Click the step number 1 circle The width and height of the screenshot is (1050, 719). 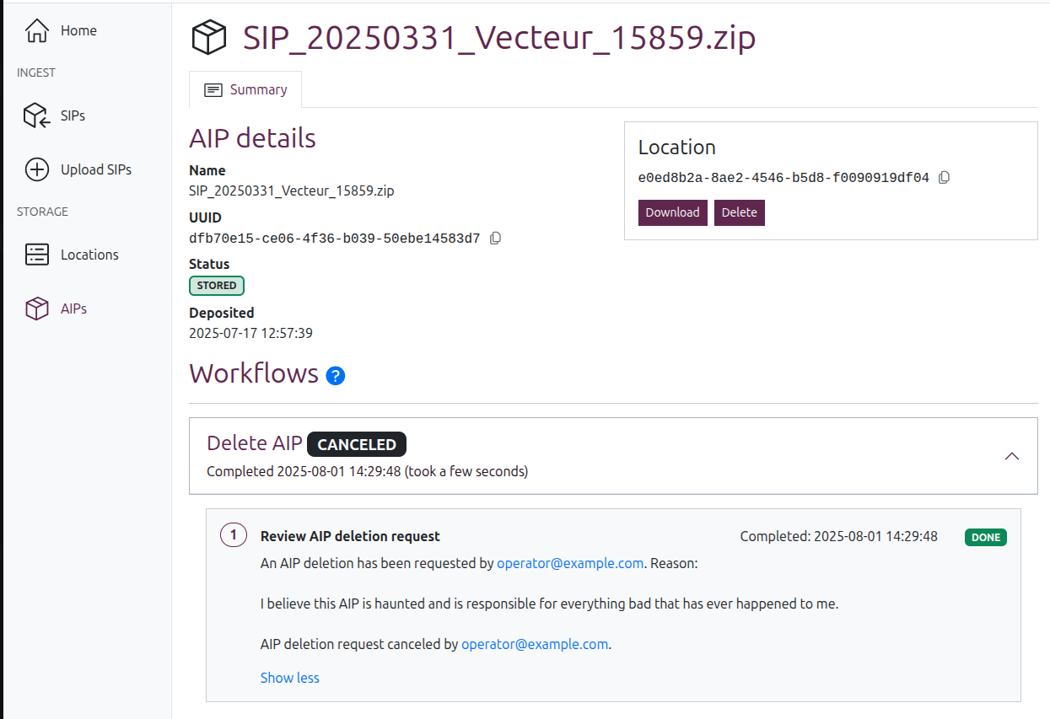pos(234,535)
